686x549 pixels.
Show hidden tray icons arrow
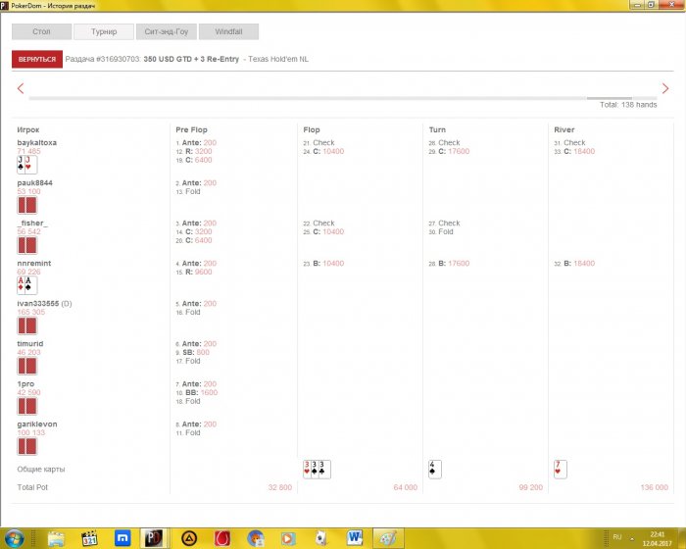point(632,538)
